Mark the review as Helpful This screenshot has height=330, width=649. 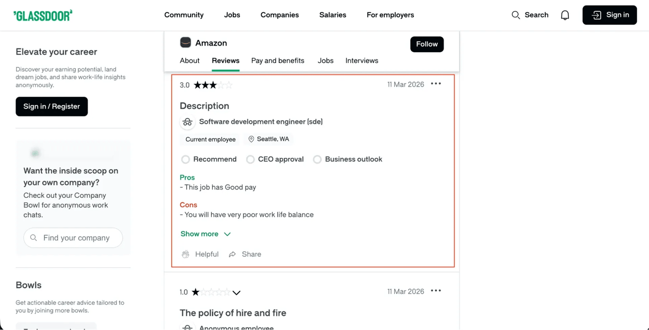pos(200,254)
